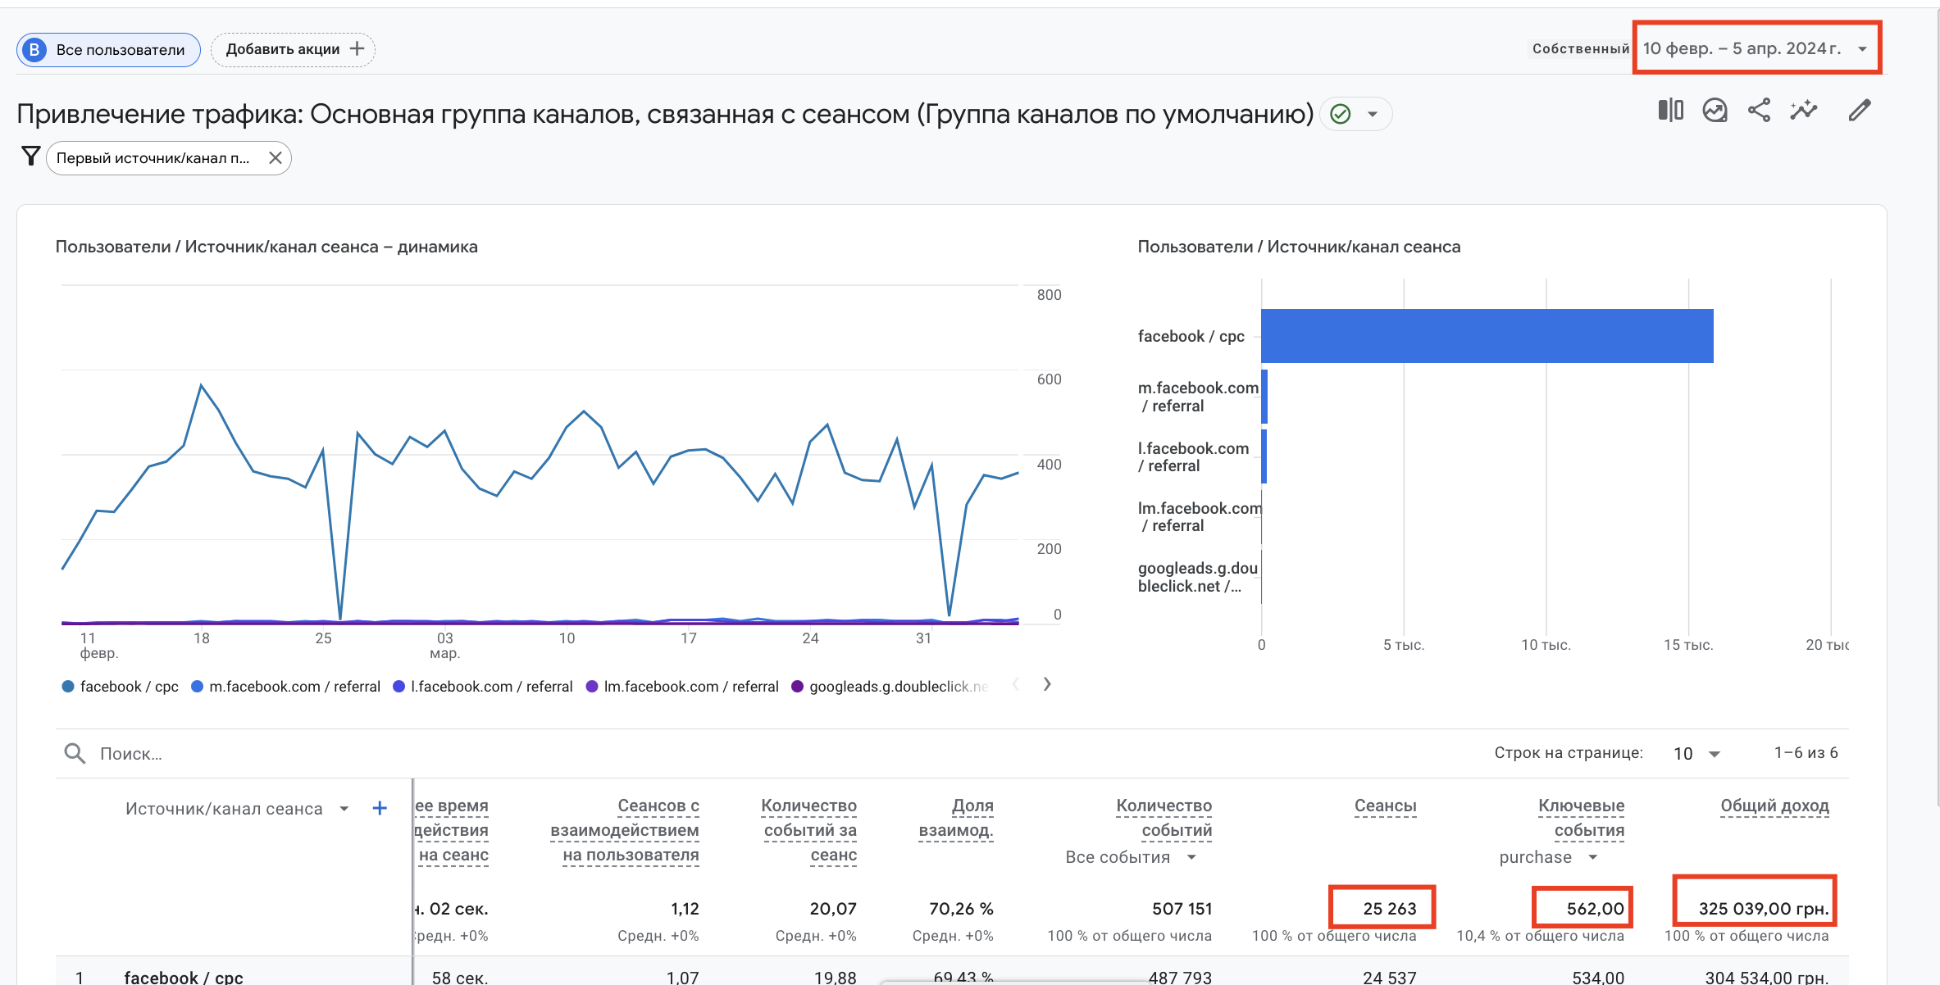Click the line chart title with динамика
The height and width of the screenshot is (985, 1940).
[x=266, y=247]
